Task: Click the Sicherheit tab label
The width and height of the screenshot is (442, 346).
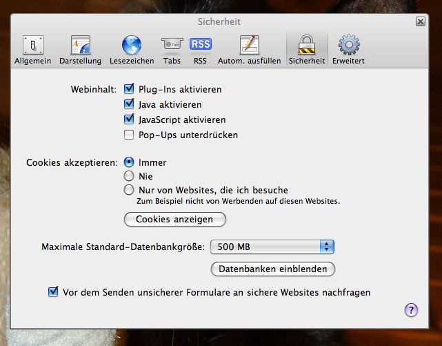Action: 307,61
